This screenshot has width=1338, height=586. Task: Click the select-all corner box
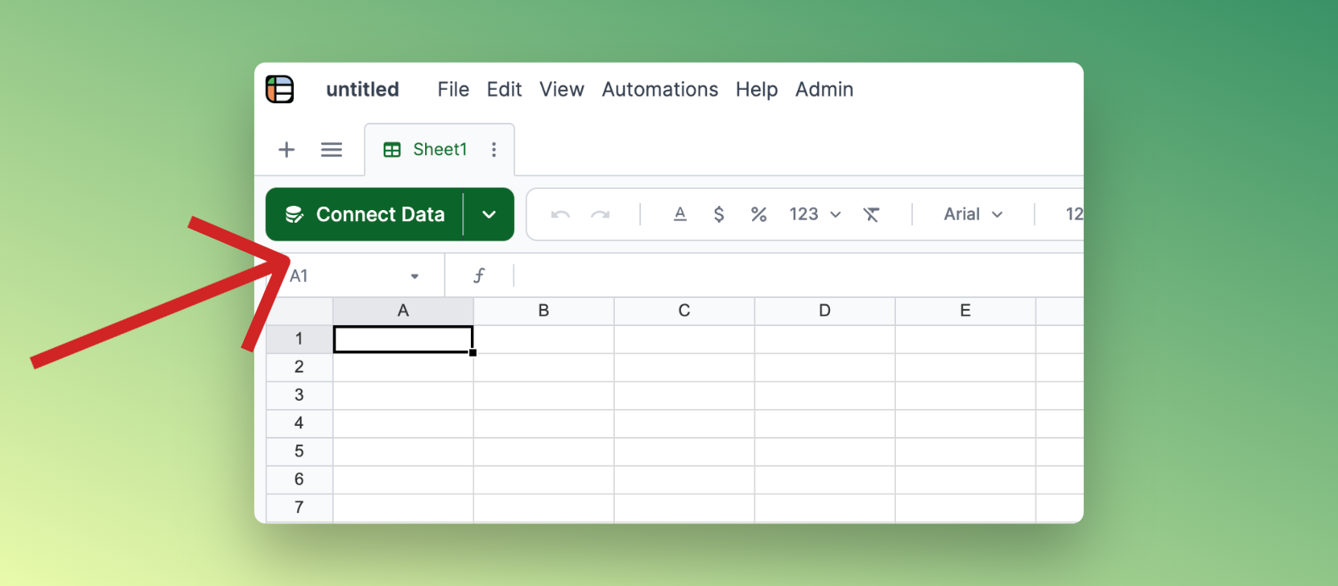[x=299, y=311]
